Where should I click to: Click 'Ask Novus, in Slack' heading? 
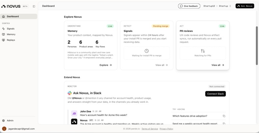click(87, 93)
